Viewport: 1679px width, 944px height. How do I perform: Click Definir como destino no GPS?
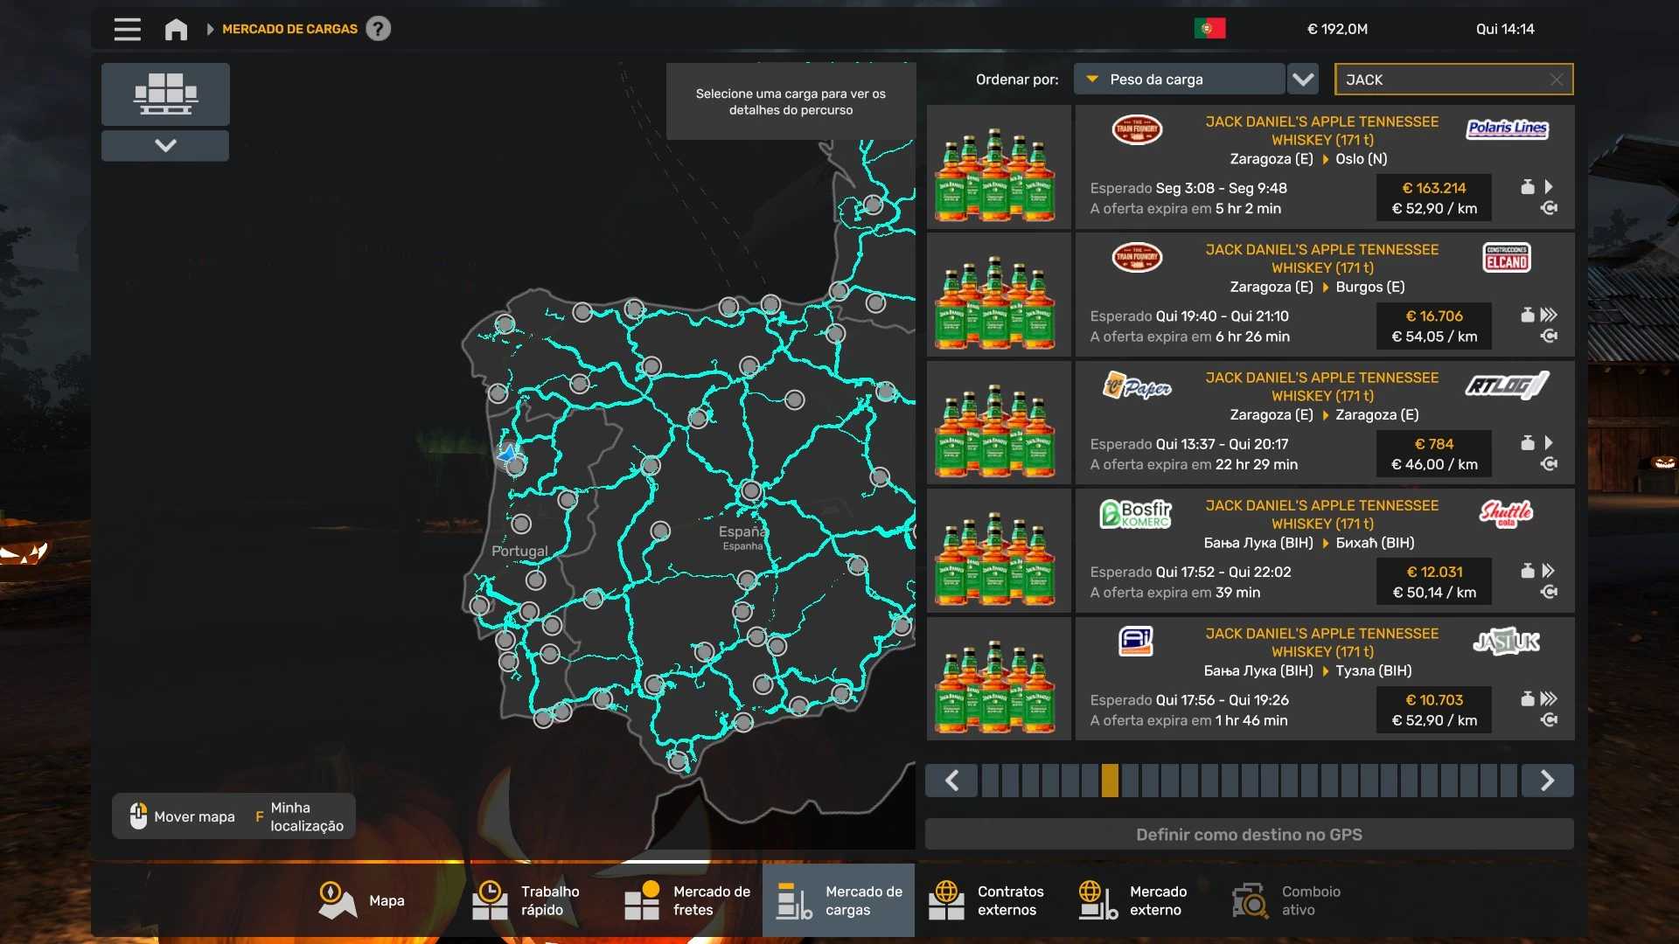click(1248, 834)
